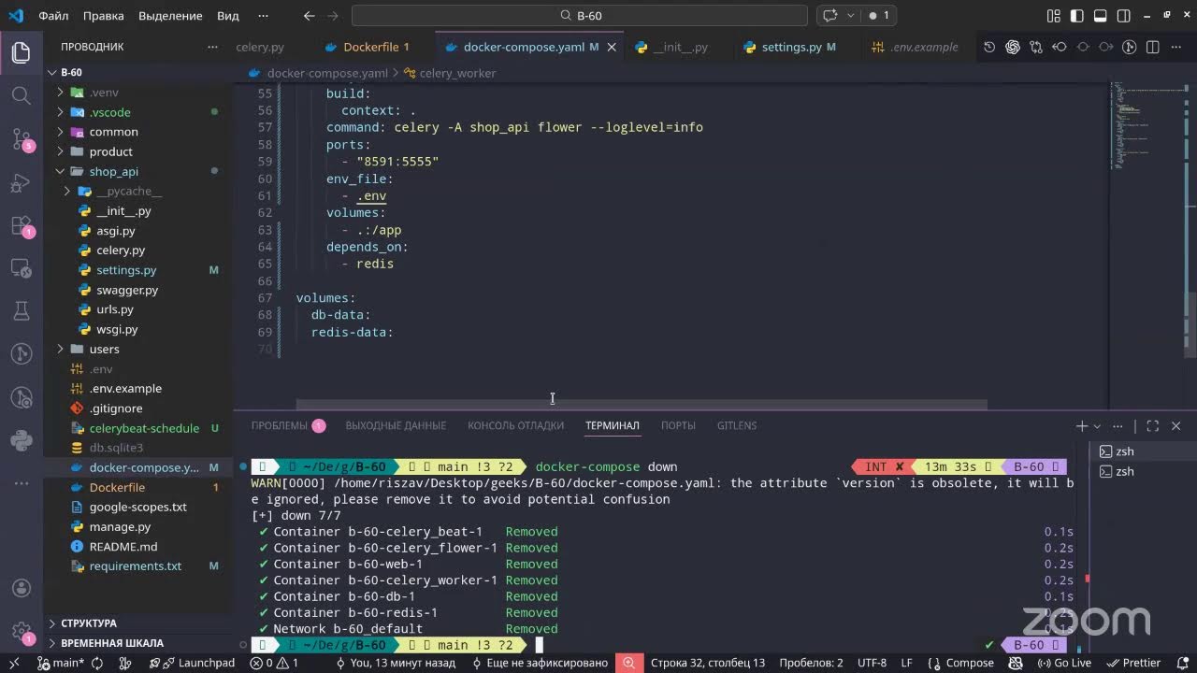Click the open changes compare icon
Screen dimensions: 1197x673
(1036, 47)
